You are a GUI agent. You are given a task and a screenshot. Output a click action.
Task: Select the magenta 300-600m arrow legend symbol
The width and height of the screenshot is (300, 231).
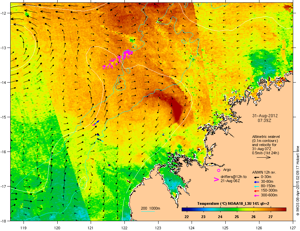coord(256,195)
